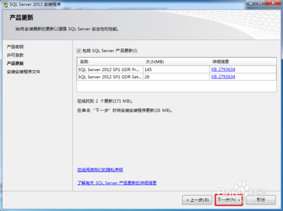Open 在线阅读我们的隐私声明 link
The width and height of the screenshot is (283, 211).
coord(100,170)
